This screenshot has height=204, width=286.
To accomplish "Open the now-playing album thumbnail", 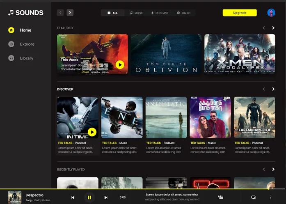I will [x=15, y=197].
